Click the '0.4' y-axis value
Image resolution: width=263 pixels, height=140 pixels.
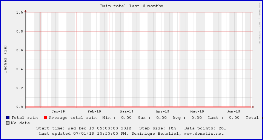point(20,69)
